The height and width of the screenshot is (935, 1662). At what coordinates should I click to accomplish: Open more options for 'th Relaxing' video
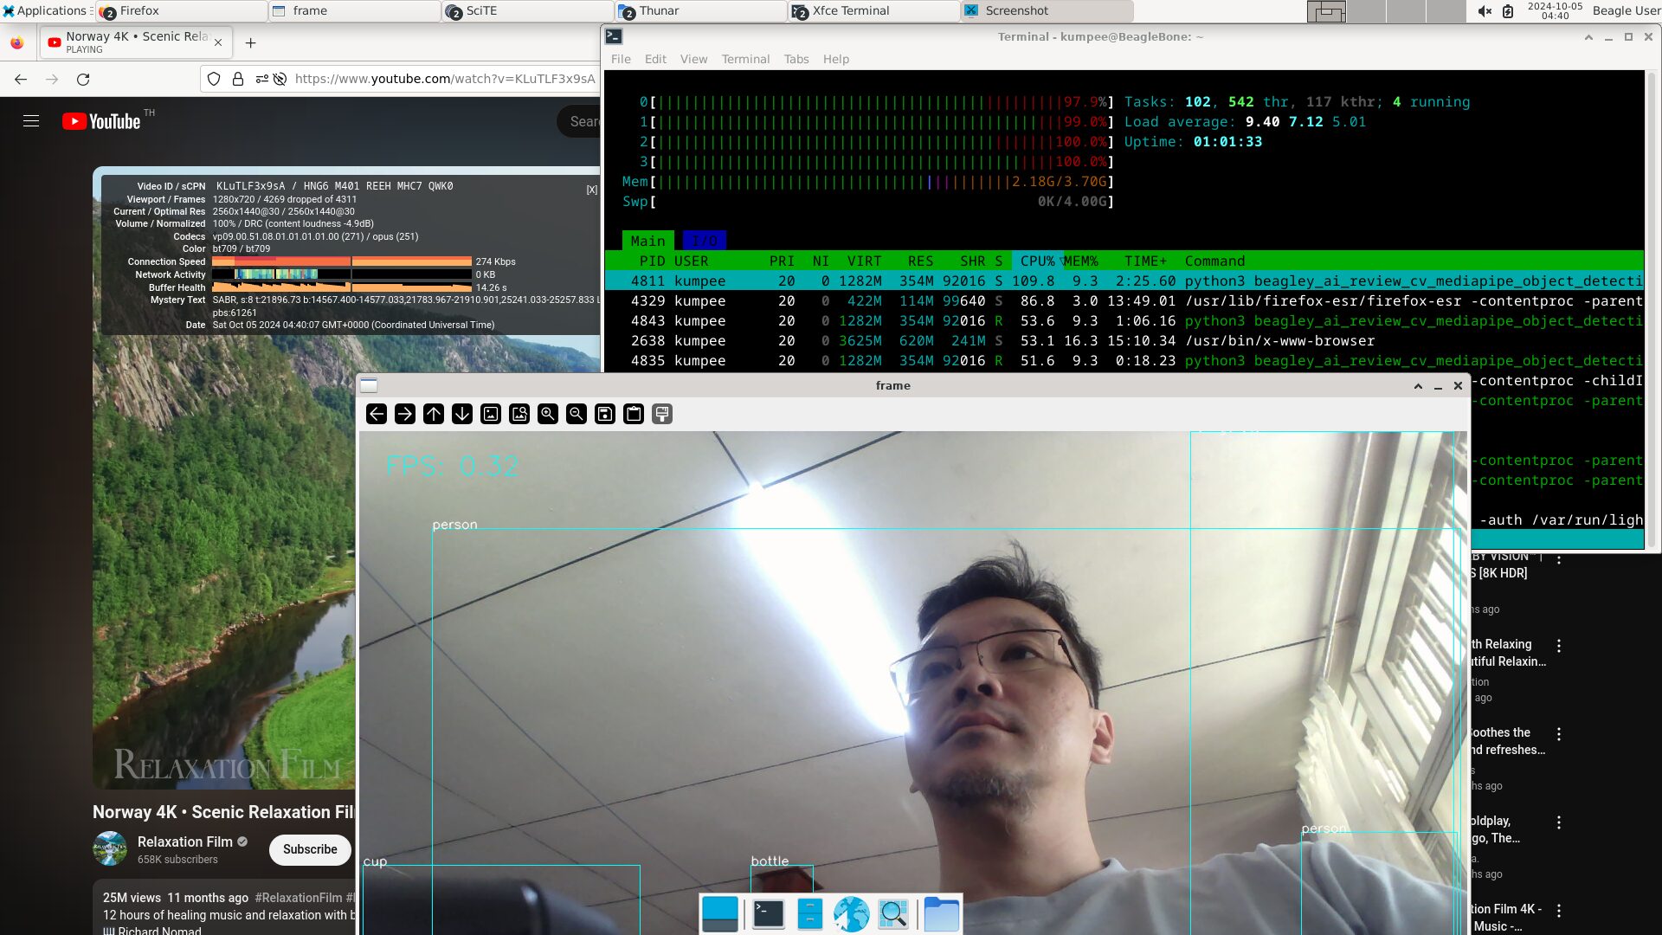pos(1559,646)
